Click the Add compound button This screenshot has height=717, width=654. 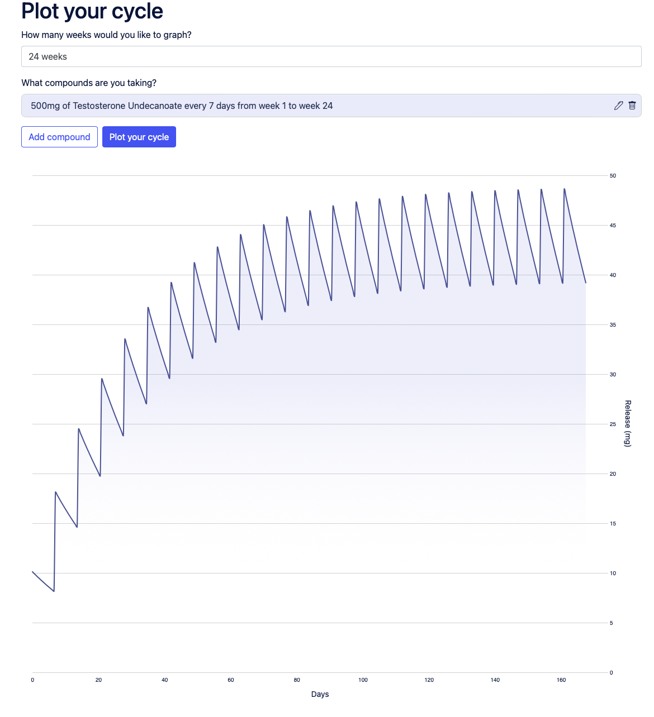click(x=59, y=137)
